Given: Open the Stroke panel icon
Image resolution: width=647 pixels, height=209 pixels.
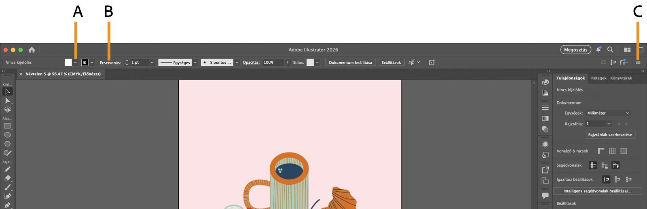Looking at the screenshot, I should click(545, 108).
